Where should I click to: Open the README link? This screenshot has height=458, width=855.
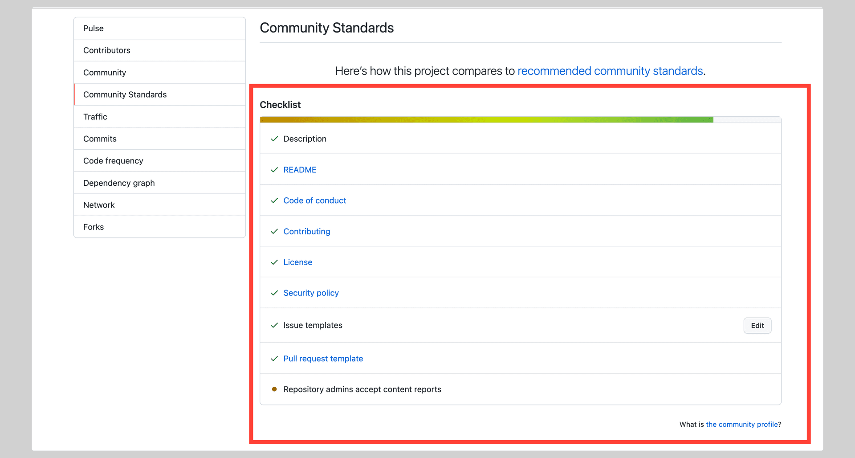(300, 170)
